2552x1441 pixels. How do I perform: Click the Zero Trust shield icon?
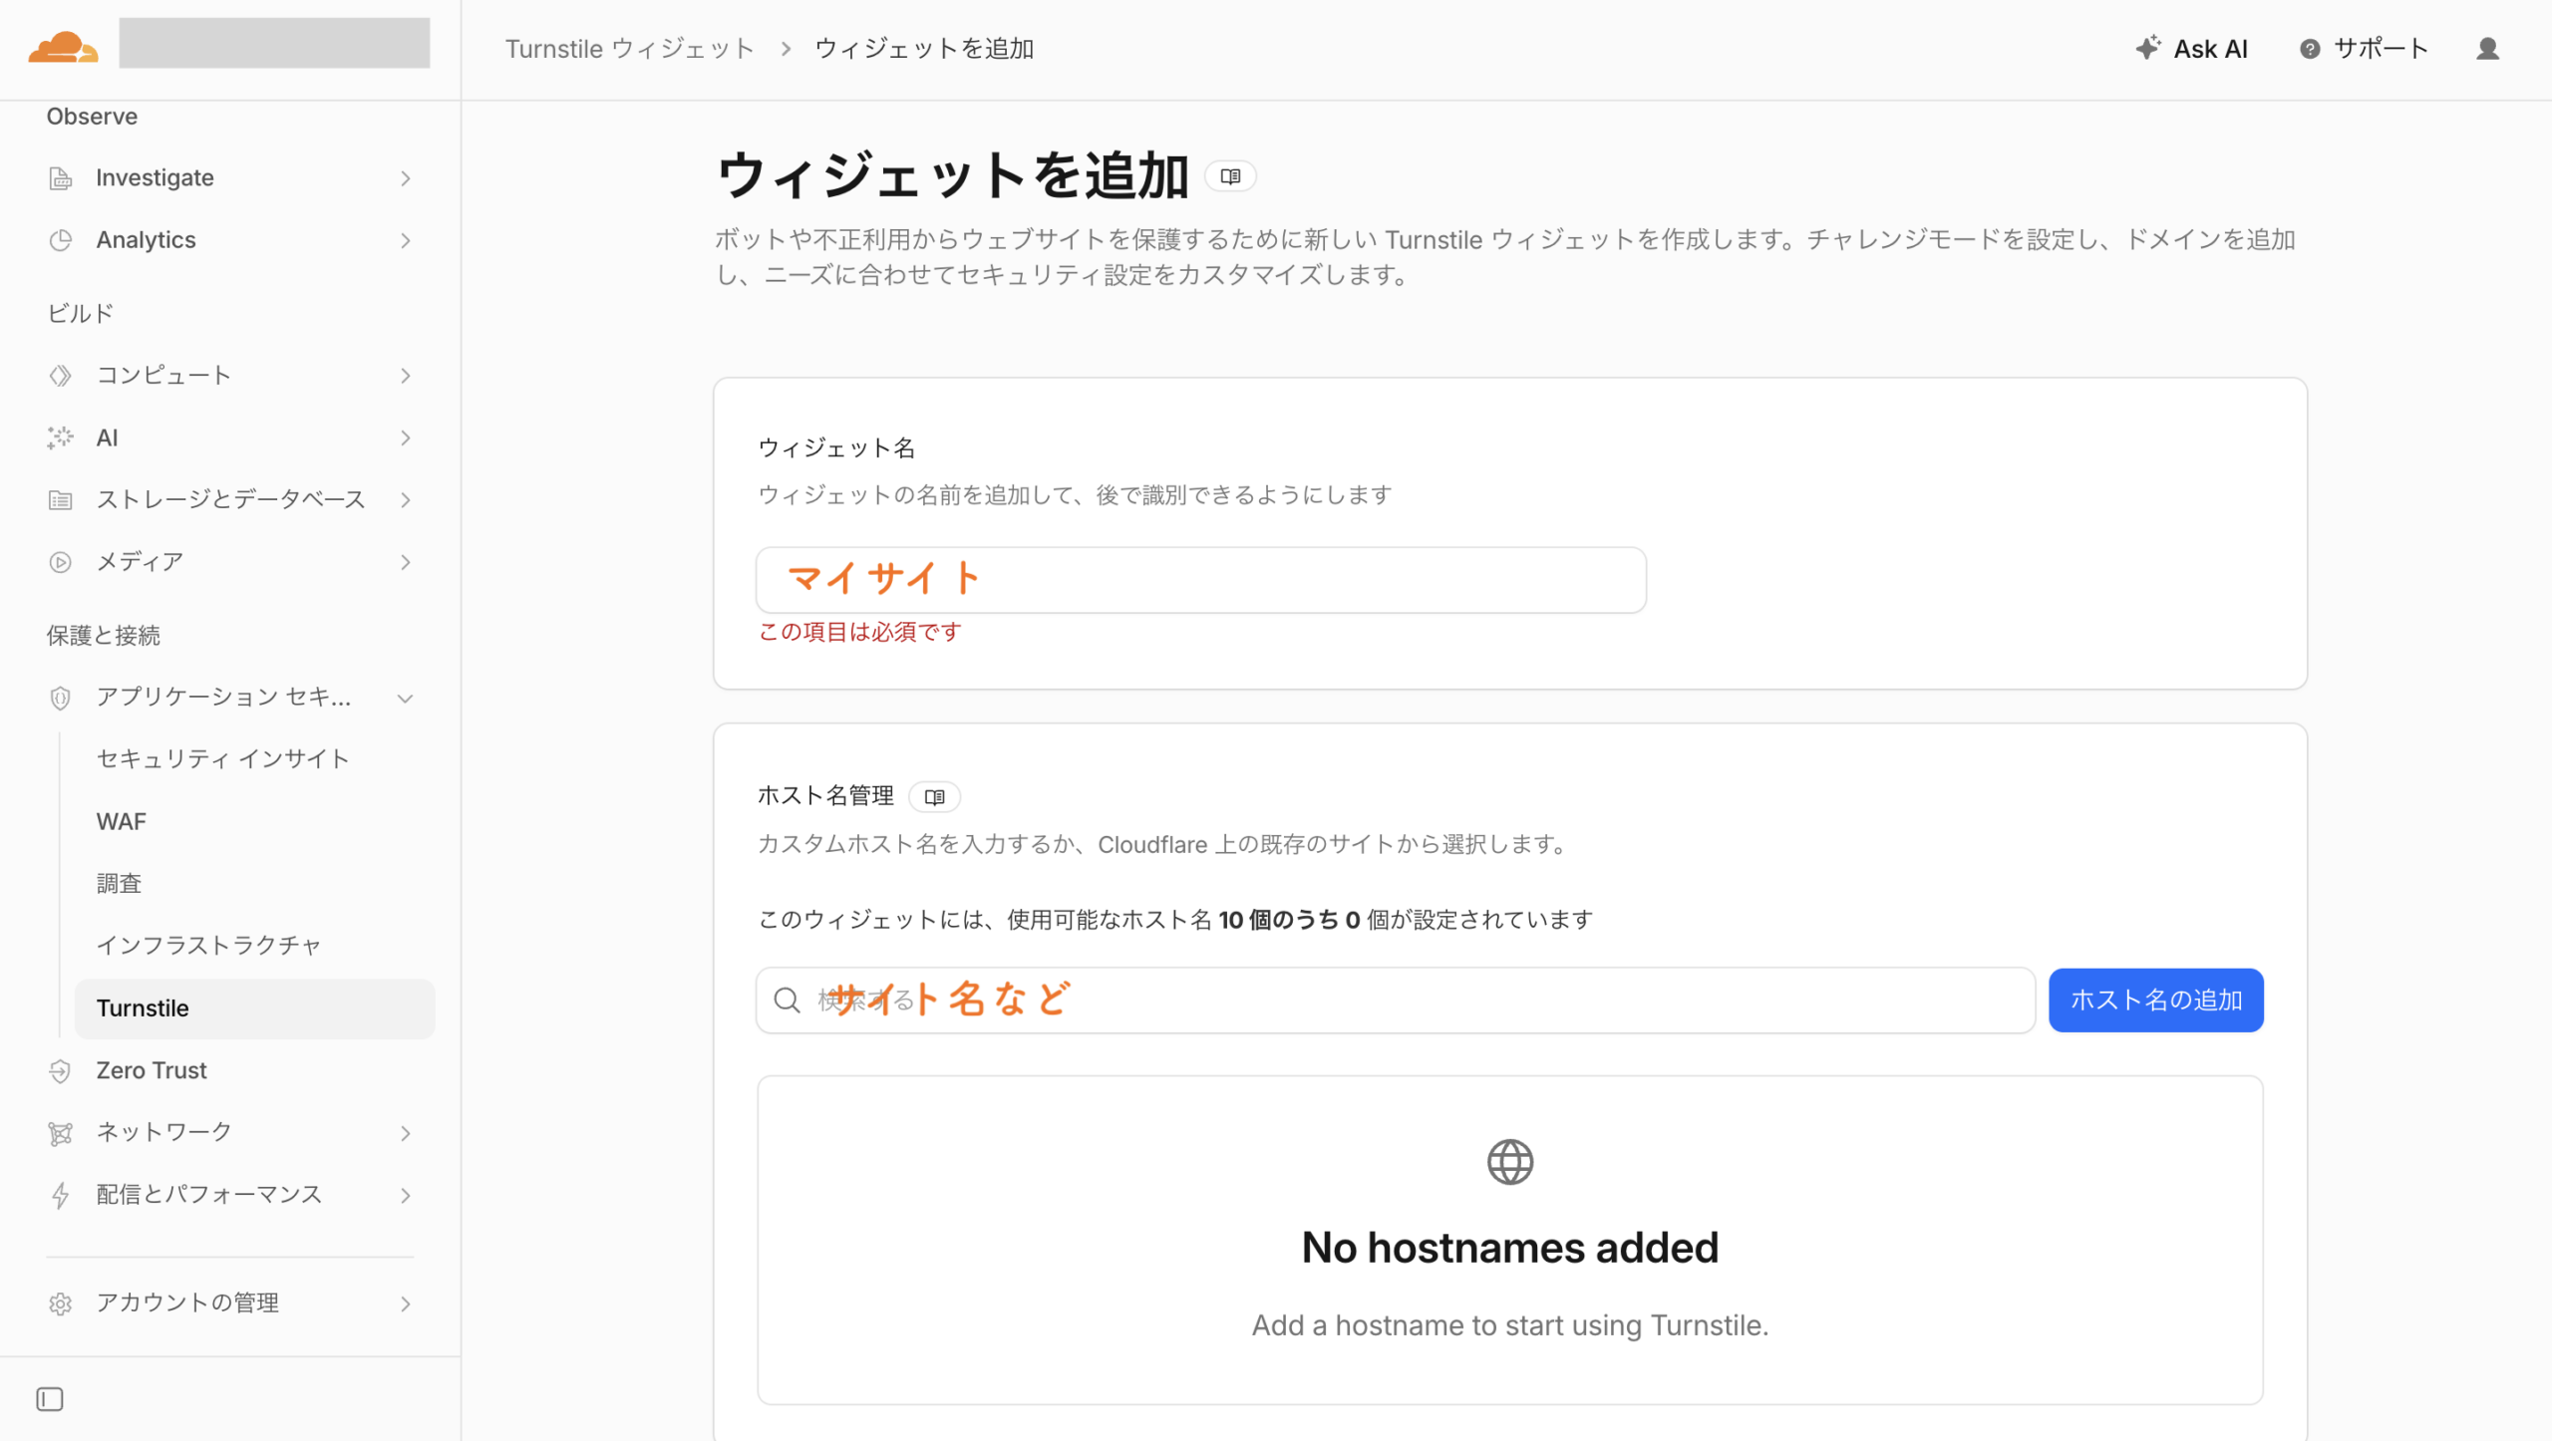pyautogui.click(x=61, y=1071)
